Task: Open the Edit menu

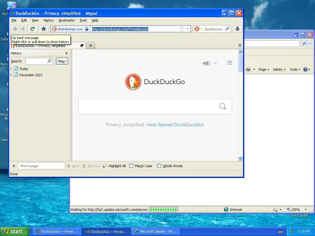Action: (24, 20)
